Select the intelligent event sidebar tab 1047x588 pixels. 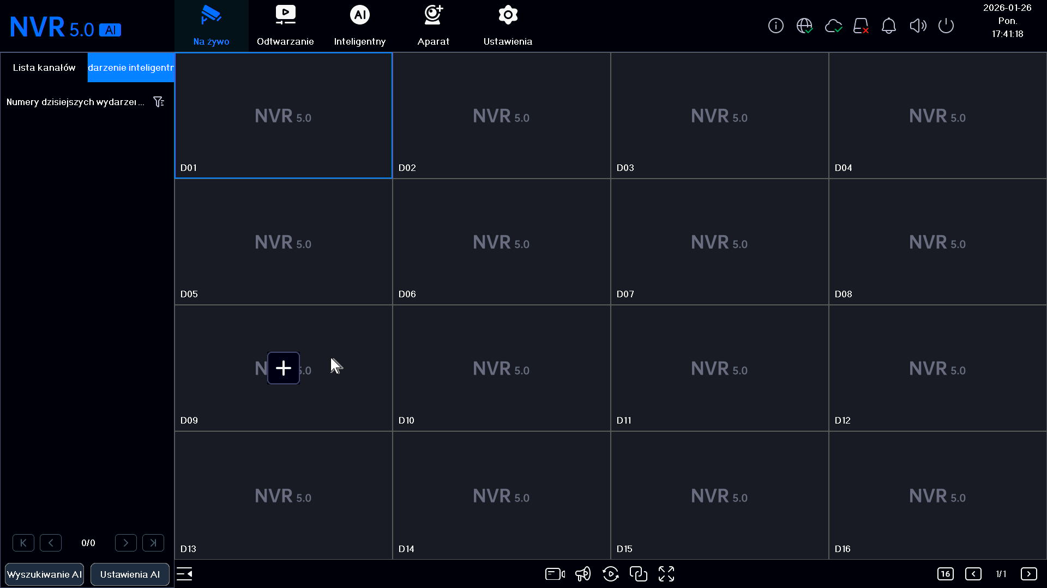click(x=131, y=68)
